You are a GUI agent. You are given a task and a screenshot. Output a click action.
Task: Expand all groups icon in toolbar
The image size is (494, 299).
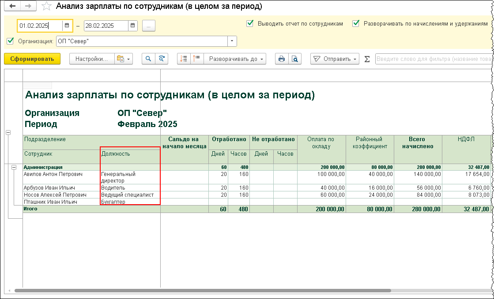[197, 59]
